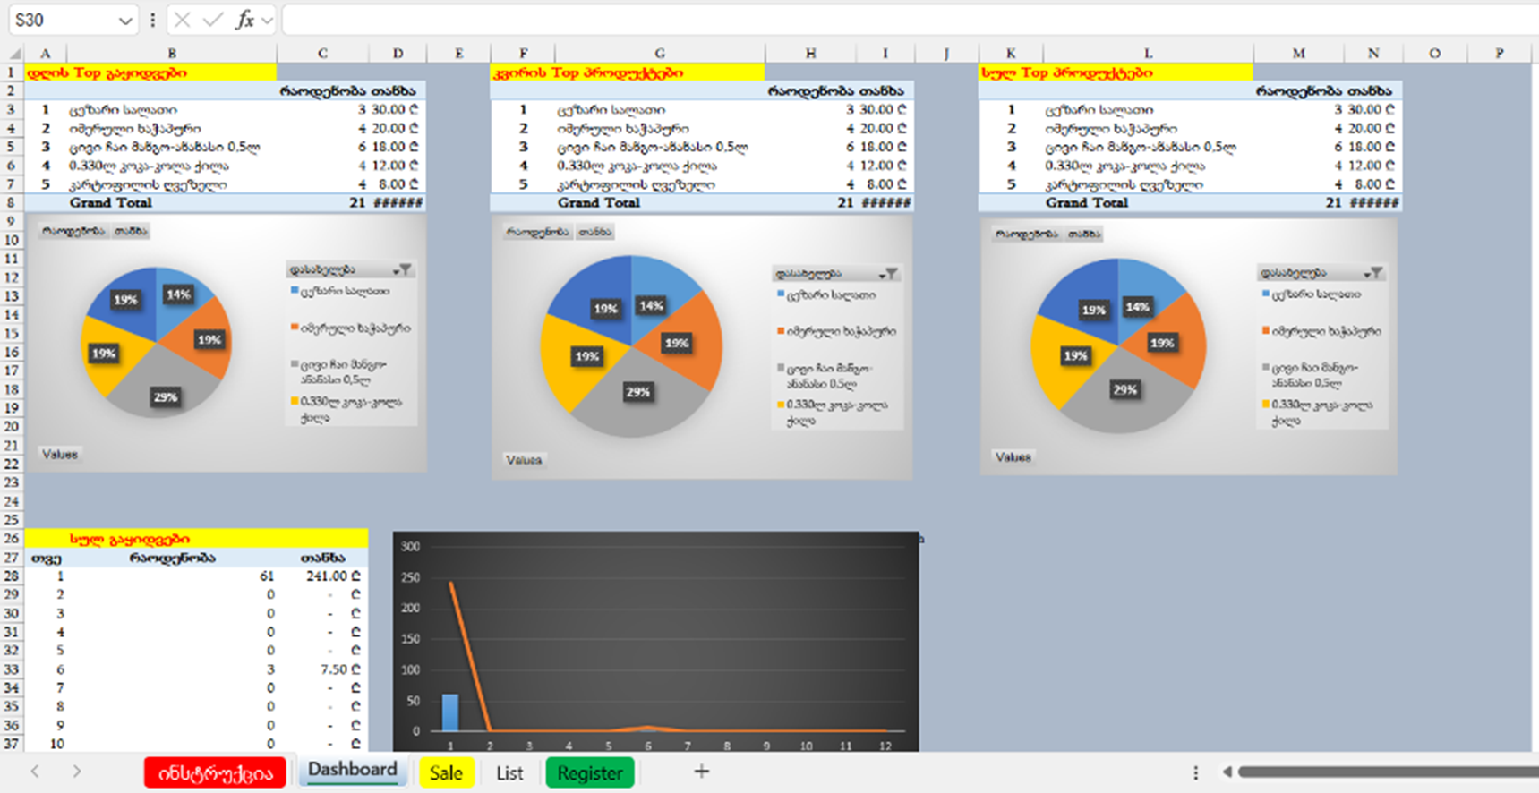Expand filter dropdown in rightmost pie chart legend
The height and width of the screenshot is (793, 1539).
click(x=1373, y=273)
